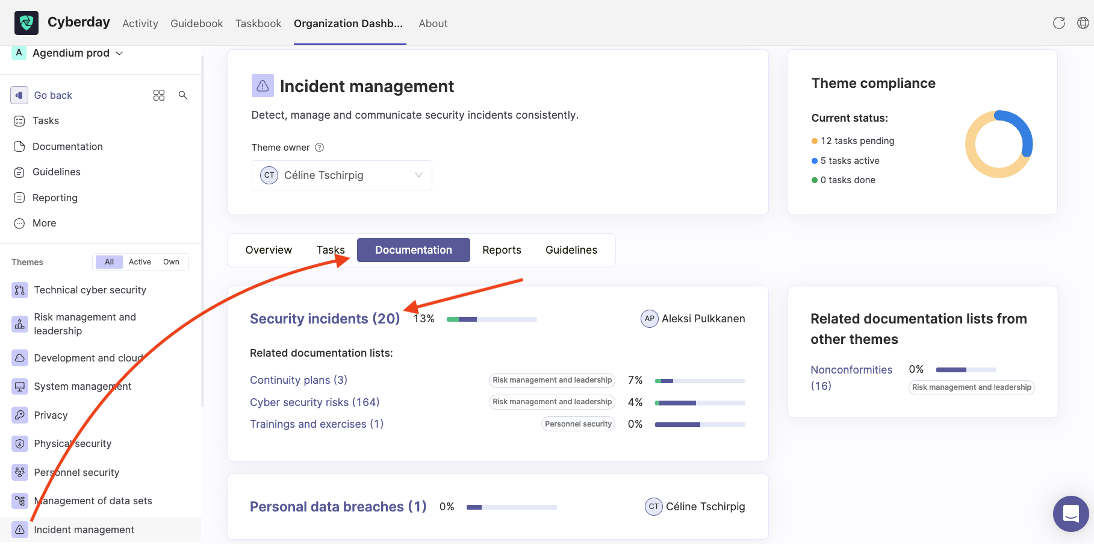The image size is (1094, 544).
Task: Click the Cyberday brand name
Action: point(79,22)
